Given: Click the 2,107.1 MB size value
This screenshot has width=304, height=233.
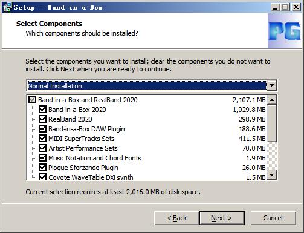Looking at the screenshot, I should click(x=249, y=100).
